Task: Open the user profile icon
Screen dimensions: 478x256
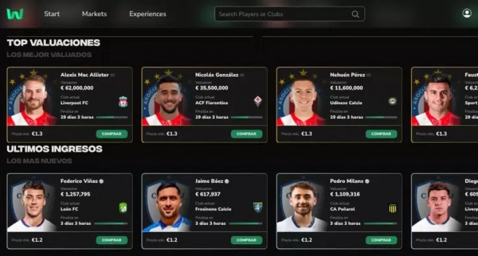Action: pos(467,13)
